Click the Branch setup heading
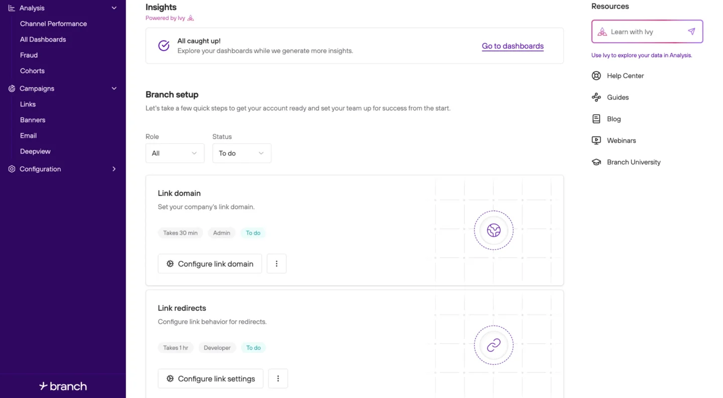Viewport: 723px width, 398px height. [172, 94]
